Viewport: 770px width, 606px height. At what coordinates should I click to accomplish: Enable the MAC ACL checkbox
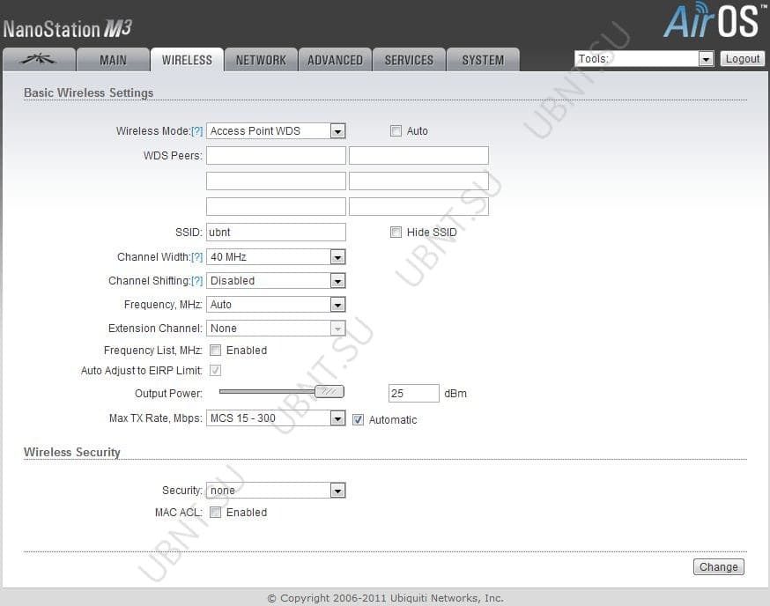215,513
